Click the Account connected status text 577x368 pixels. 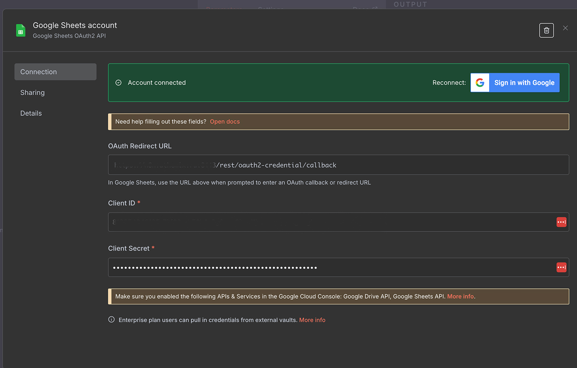coord(157,83)
